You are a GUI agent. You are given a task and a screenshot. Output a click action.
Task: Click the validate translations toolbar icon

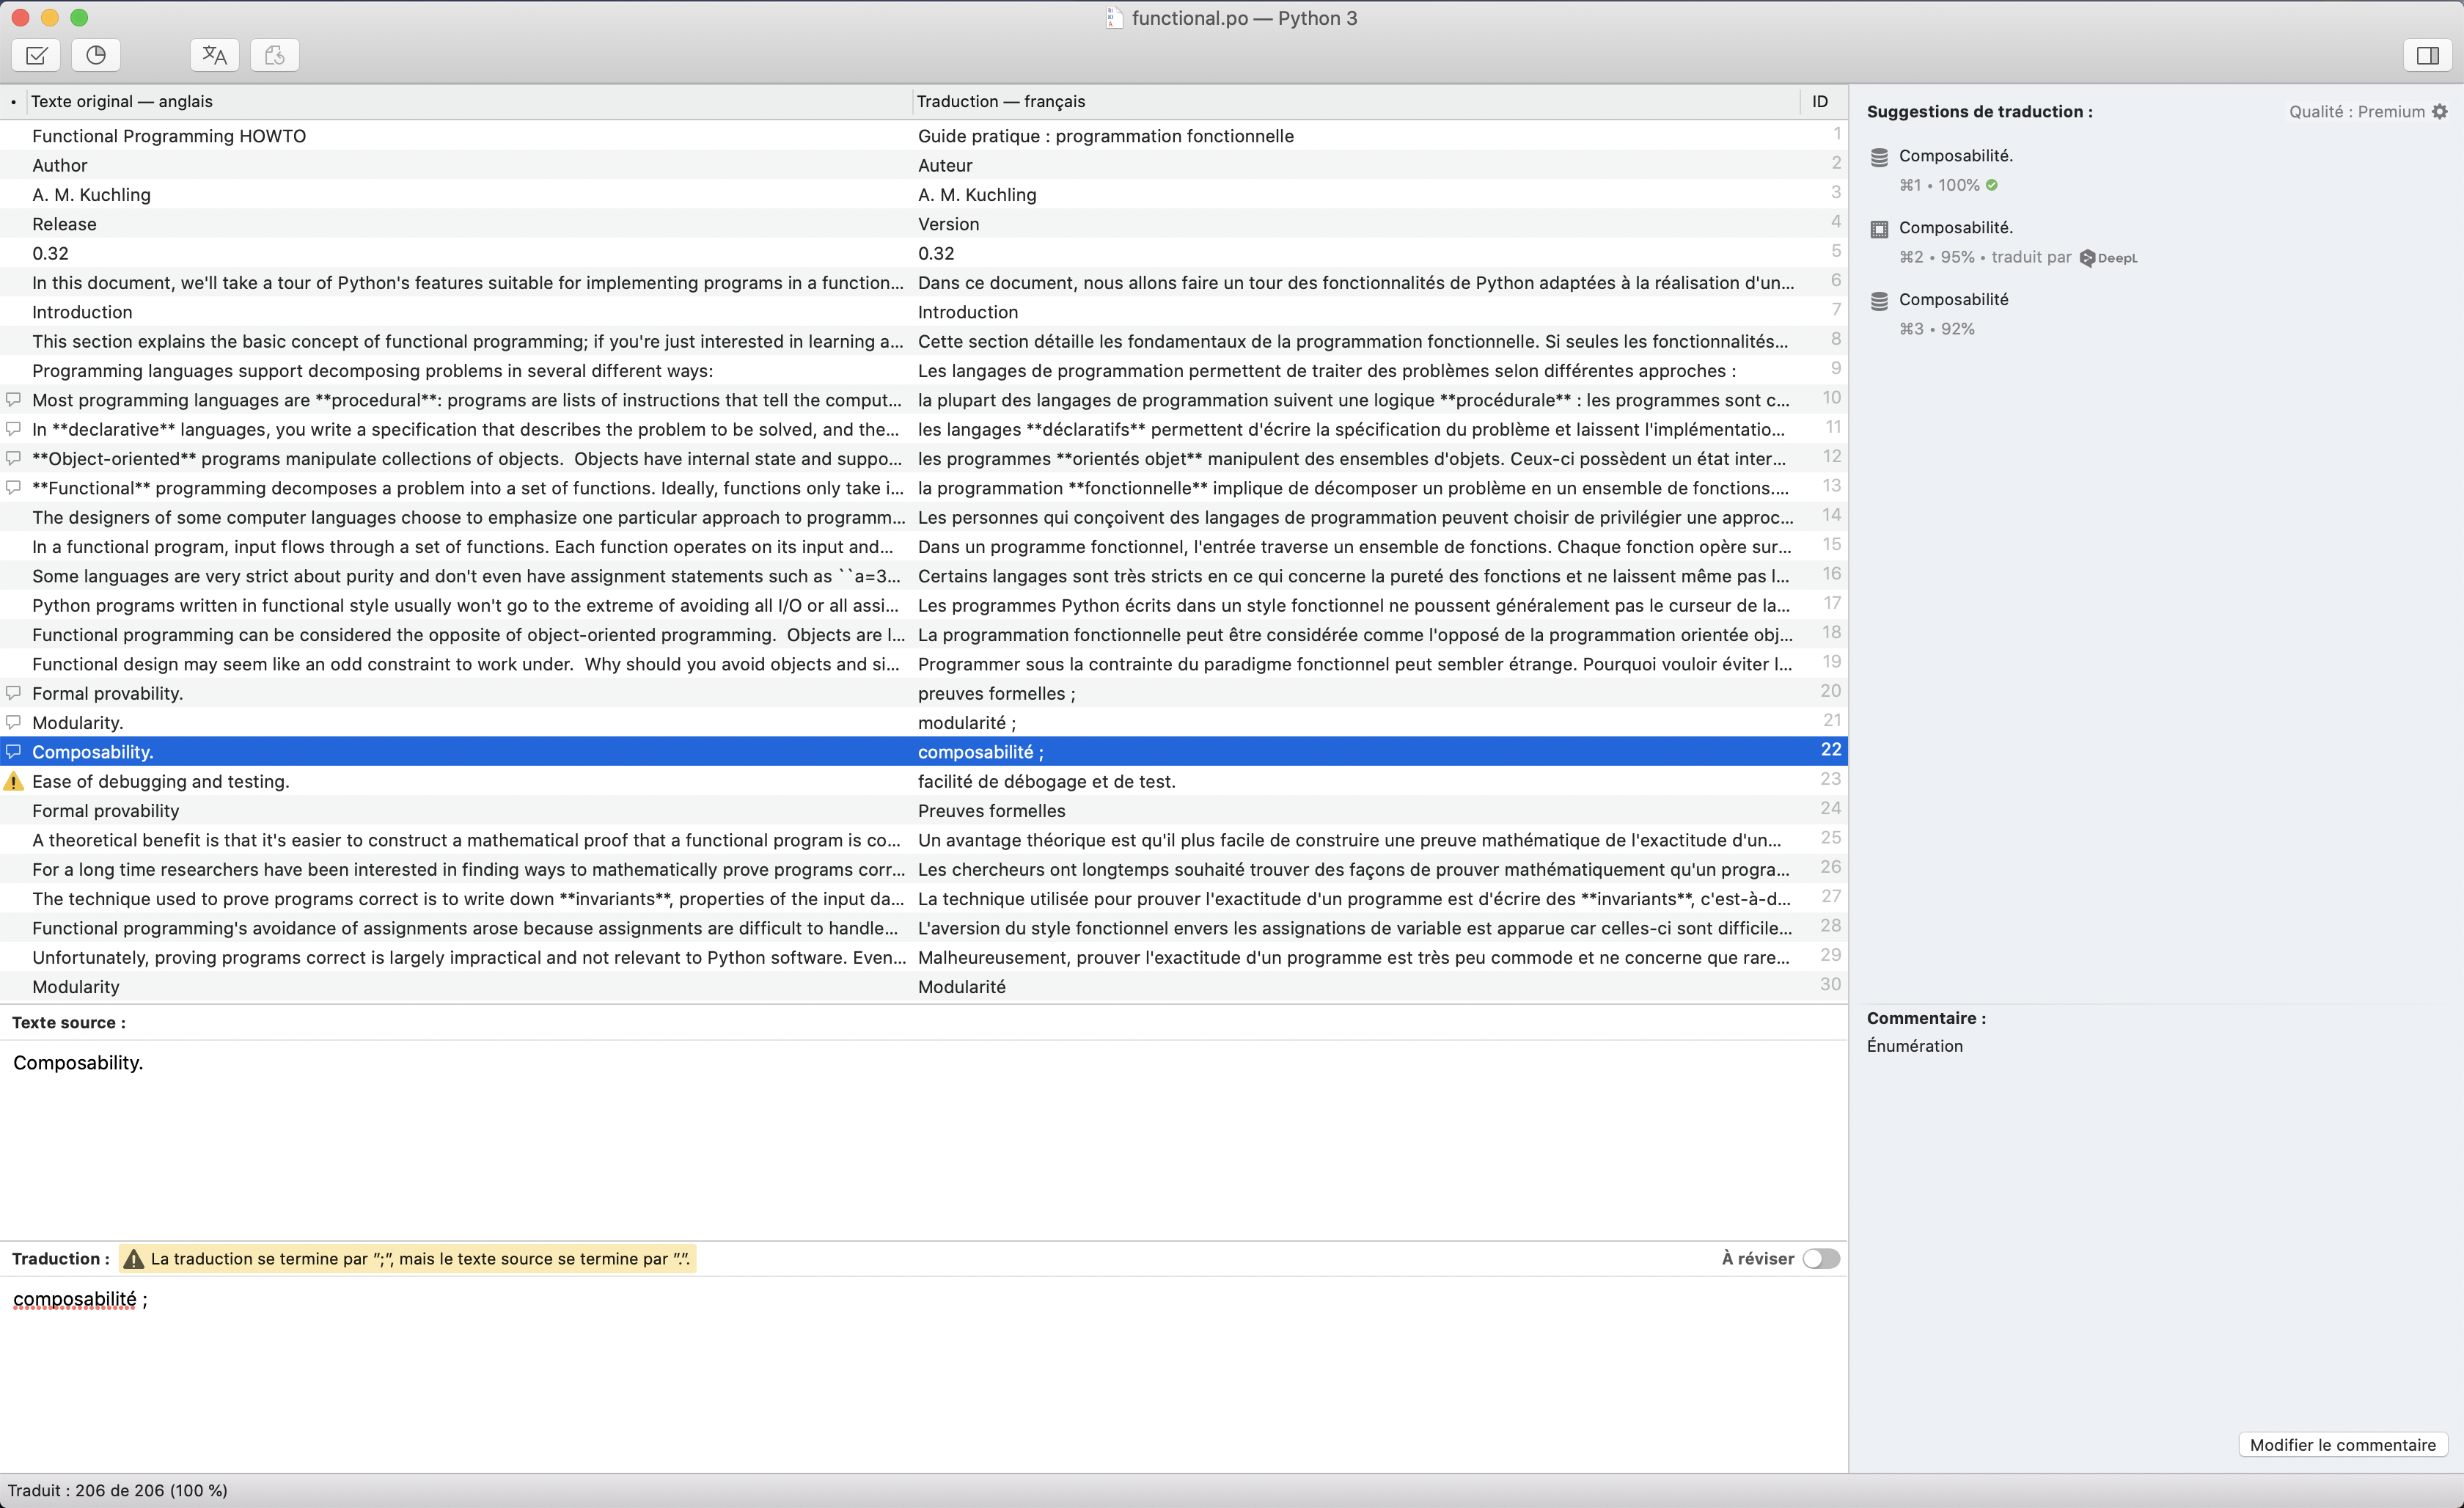[x=36, y=55]
